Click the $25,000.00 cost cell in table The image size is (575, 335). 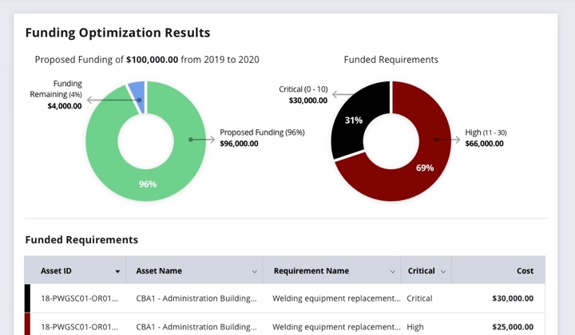(513, 327)
